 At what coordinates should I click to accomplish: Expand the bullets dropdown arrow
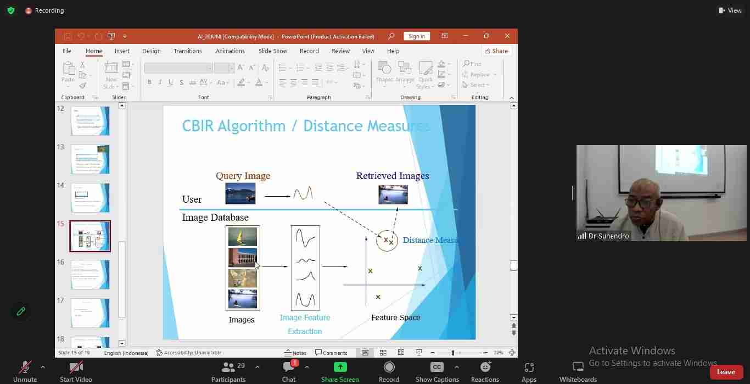click(x=290, y=68)
